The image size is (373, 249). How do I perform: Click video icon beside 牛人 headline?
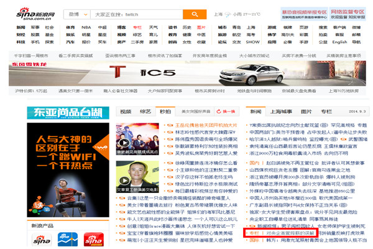tap(122, 219)
